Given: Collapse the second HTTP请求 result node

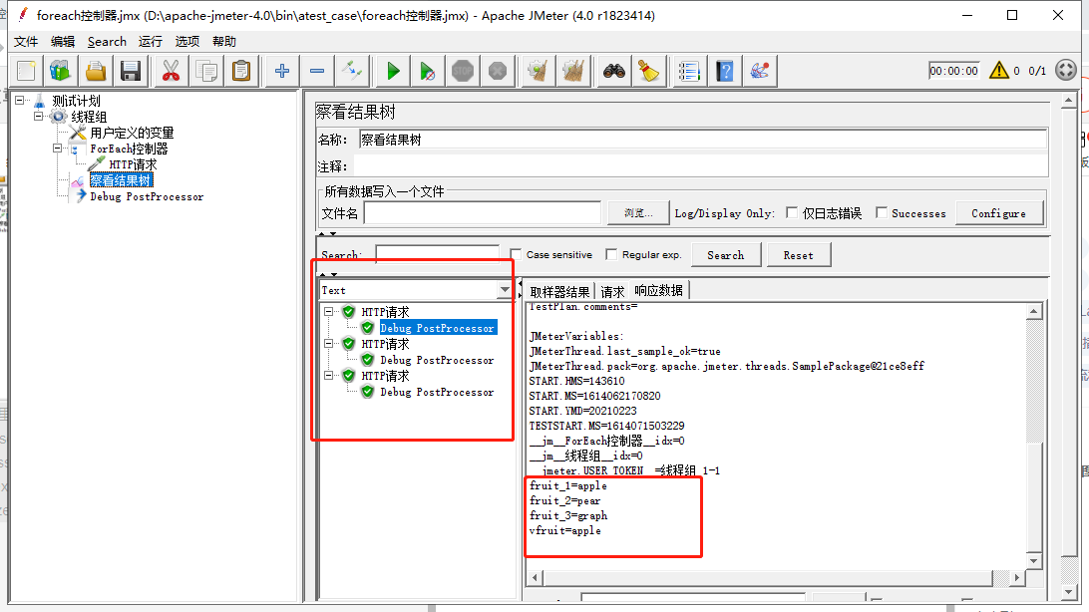Looking at the screenshot, I should [329, 344].
